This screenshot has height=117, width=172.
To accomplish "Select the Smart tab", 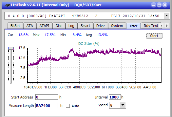I will [x=85, y=26].
